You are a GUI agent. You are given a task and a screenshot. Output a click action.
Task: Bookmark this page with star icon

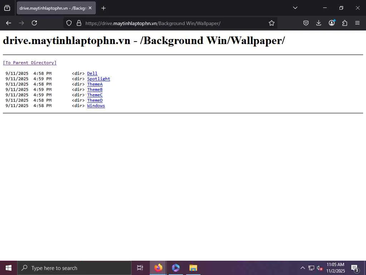pos(272,23)
